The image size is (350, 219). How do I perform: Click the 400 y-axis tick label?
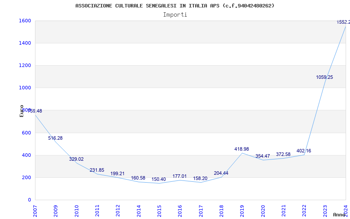26,155
